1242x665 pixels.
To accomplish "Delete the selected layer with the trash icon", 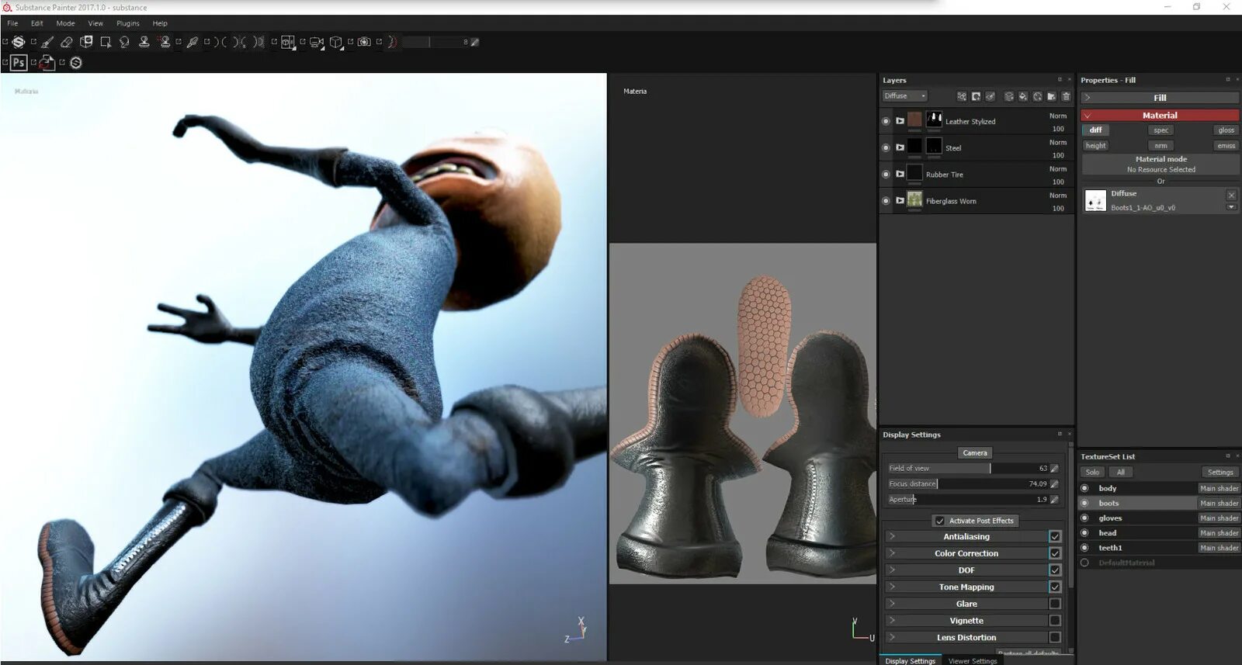I will (1066, 96).
